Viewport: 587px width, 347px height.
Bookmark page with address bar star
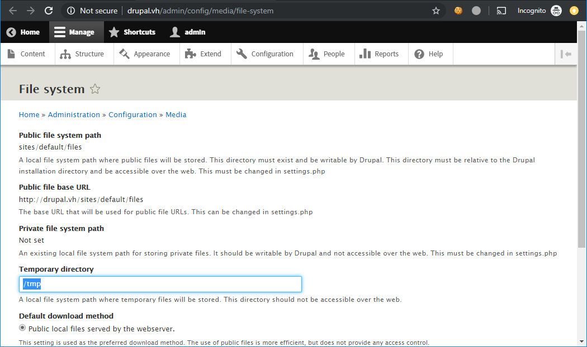(435, 11)
